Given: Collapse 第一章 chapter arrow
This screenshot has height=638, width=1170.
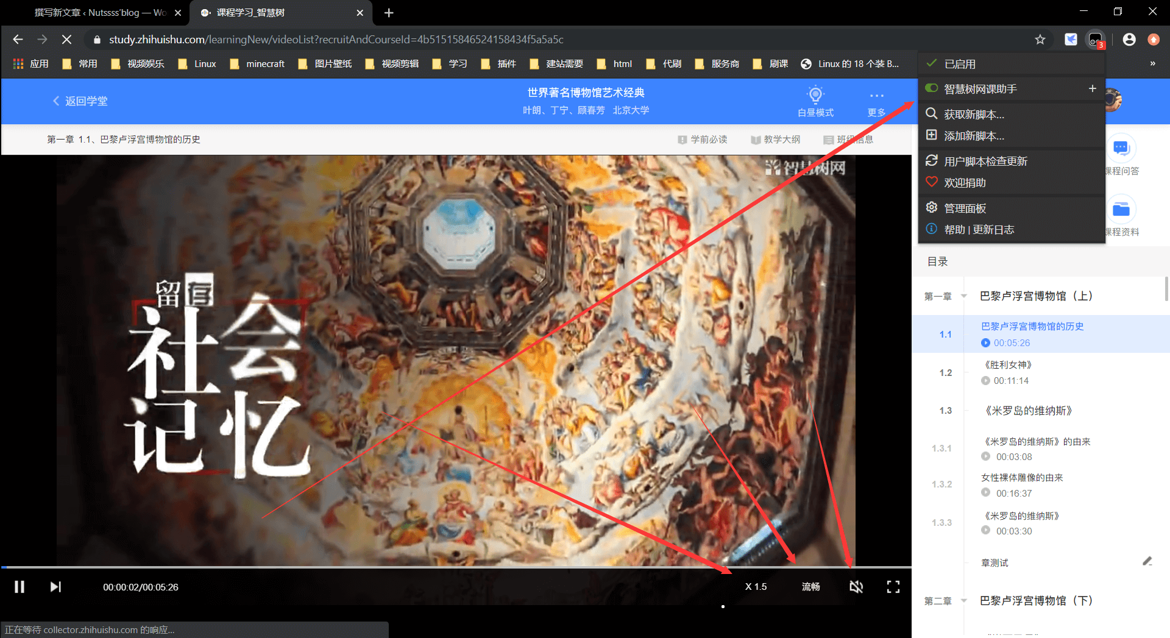Looking at the screenshot, I should 964,296.
